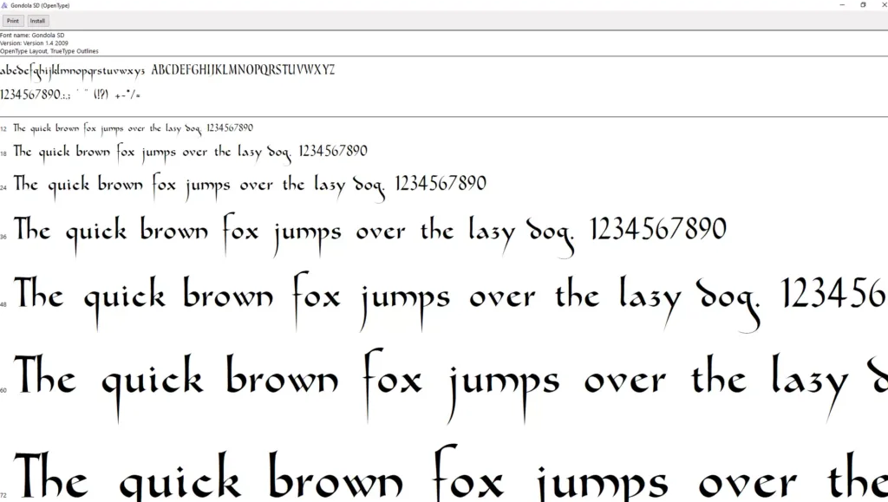Screen dimensions: 888x502
Task: Click the digits and punctuation sample row
Action: pyautogui.click(x=70, y=95)
